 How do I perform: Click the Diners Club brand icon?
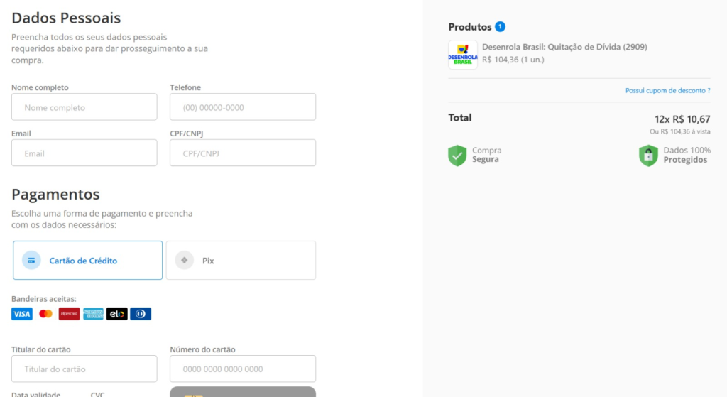coord(141,314)
